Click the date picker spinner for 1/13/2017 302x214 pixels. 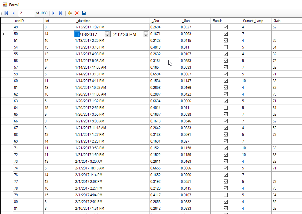pyautogui.click(x=107, y=34)
